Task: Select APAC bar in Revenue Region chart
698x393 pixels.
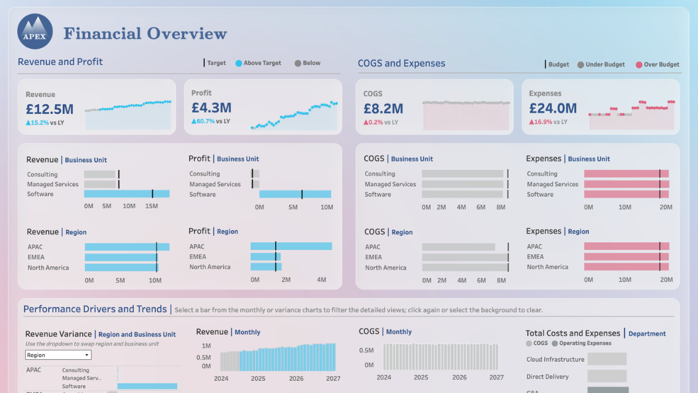Action: pyautogui.click(x=127, y=247)
